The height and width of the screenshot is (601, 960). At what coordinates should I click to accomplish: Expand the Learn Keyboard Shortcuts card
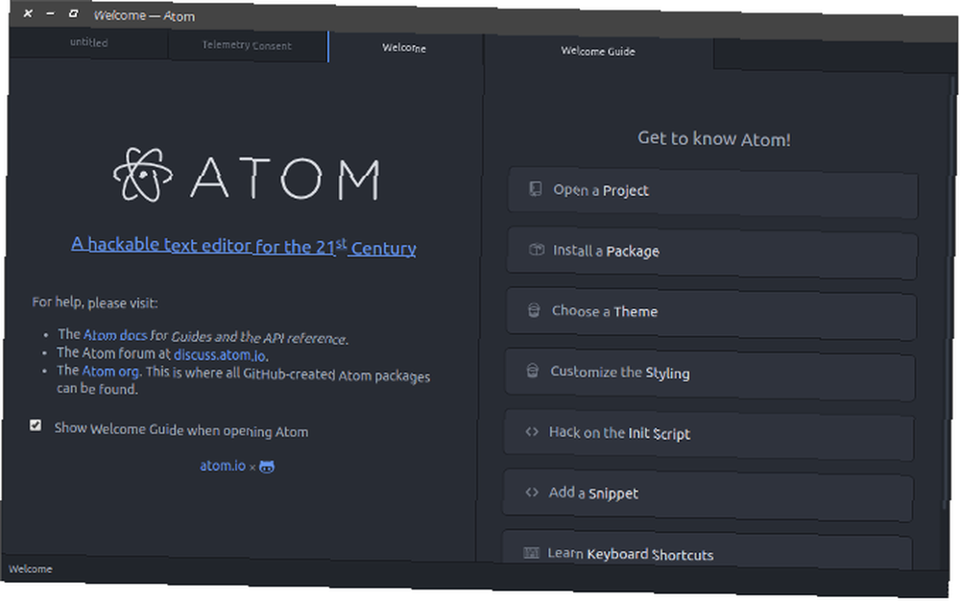pos(707,549)
